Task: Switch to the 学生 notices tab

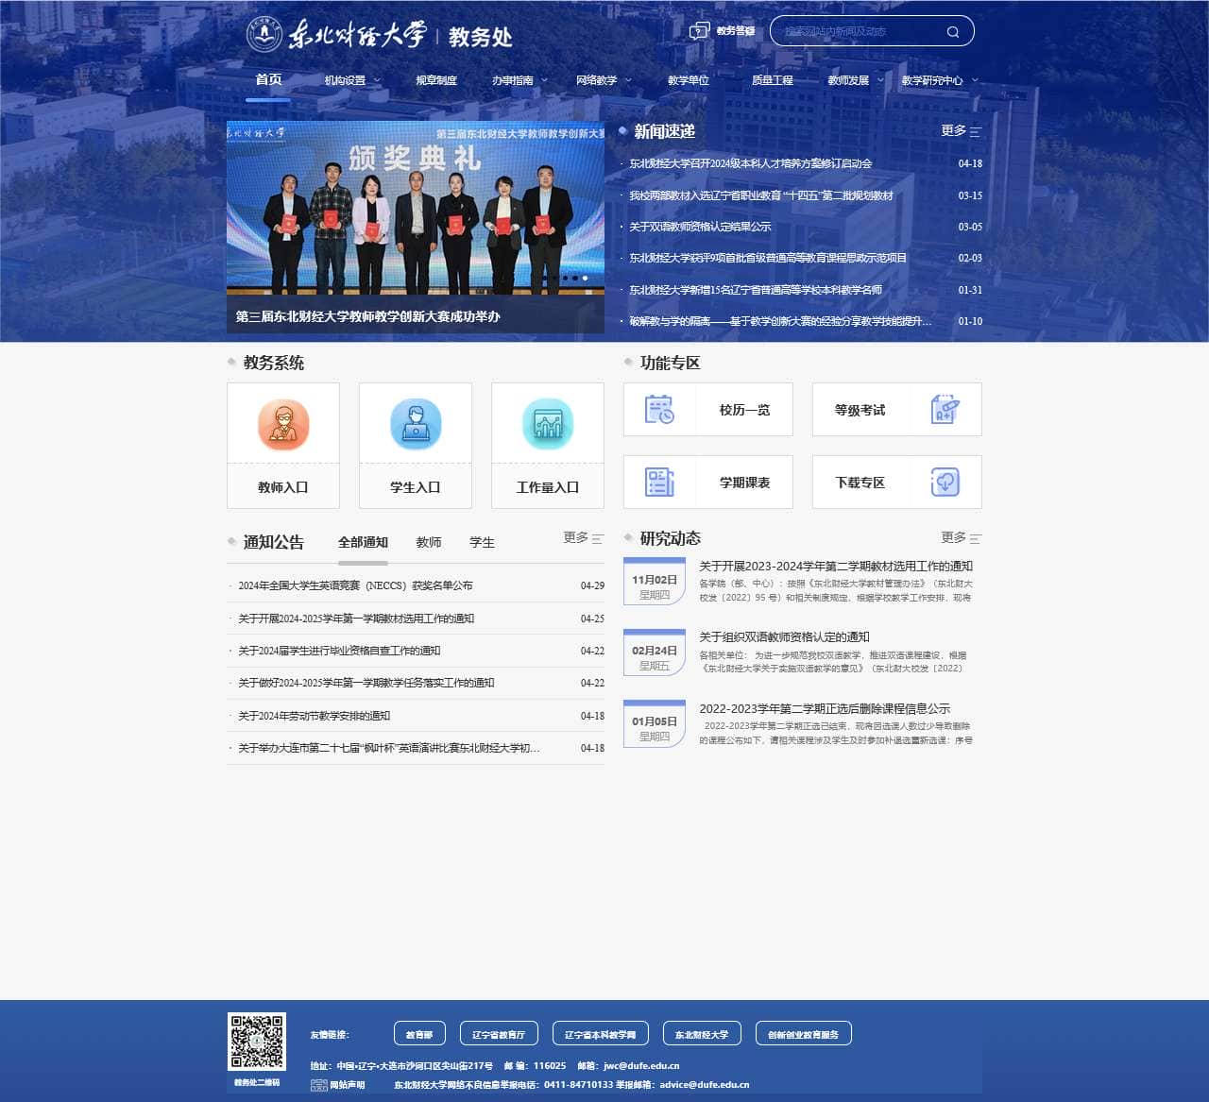Action: 482,542
